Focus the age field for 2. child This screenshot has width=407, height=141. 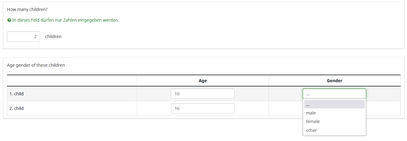coord(203,108)
